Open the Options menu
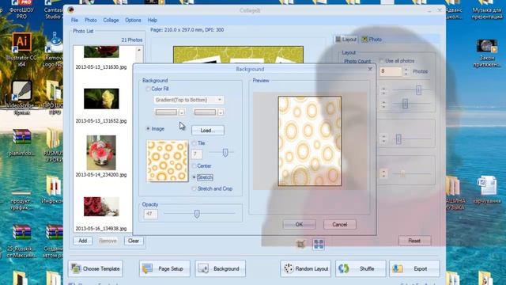 click(133, 20)
